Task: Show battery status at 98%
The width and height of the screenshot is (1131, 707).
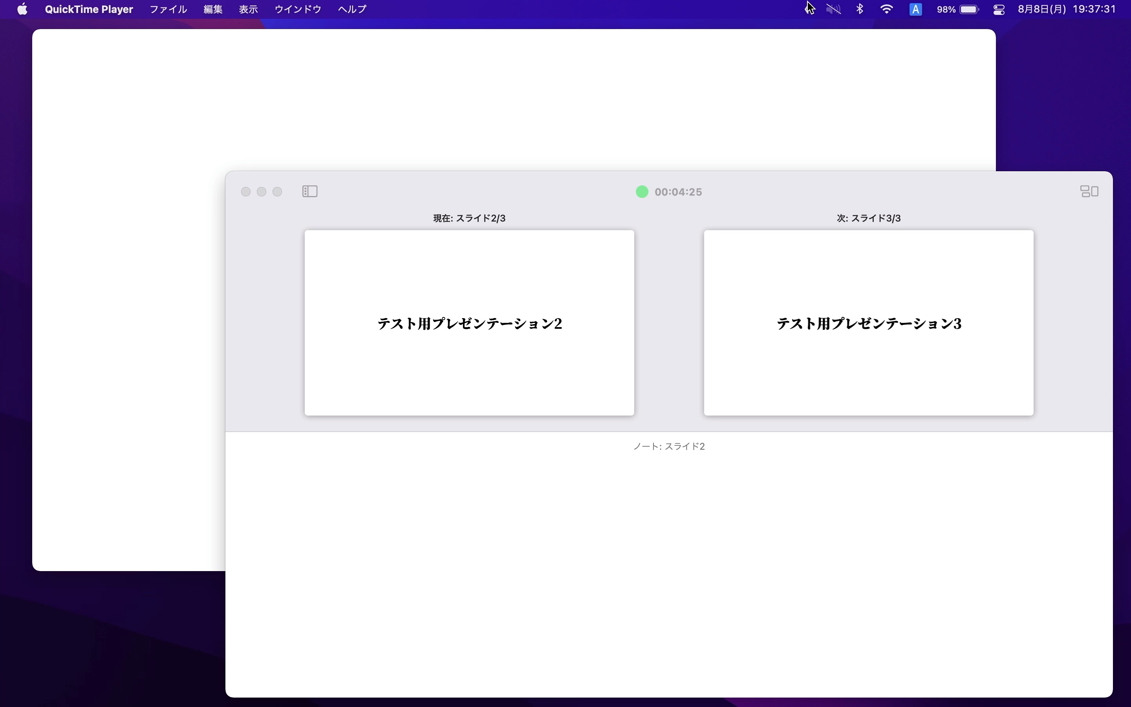Action: click(958, 9)
